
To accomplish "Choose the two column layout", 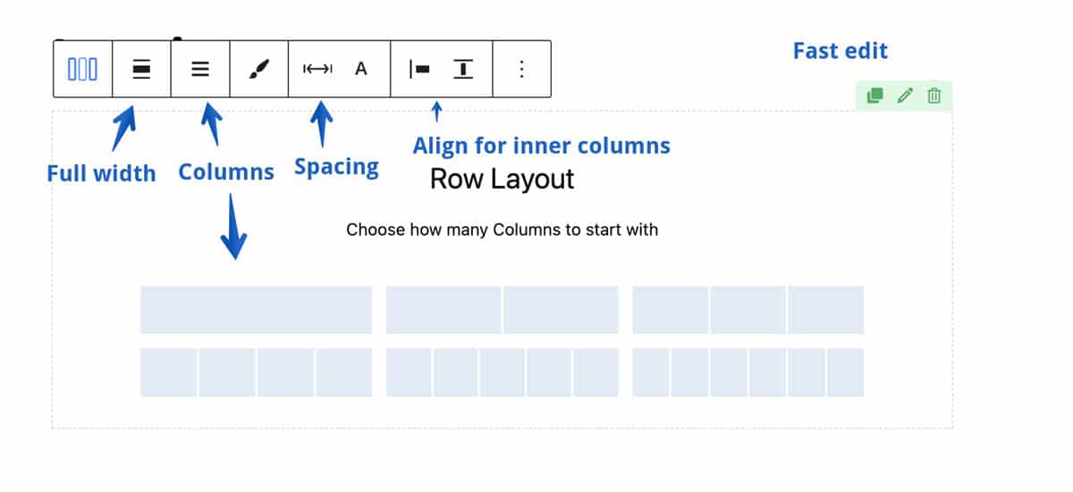I will (503, 310).
